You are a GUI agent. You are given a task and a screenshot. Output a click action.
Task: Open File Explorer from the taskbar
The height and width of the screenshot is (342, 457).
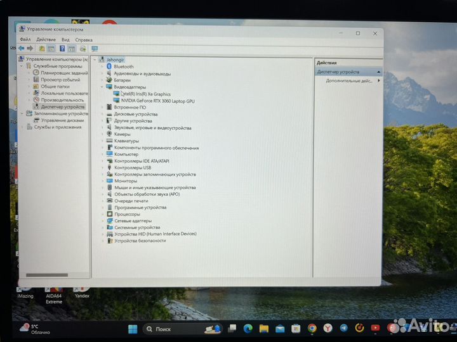coord(264,328)
